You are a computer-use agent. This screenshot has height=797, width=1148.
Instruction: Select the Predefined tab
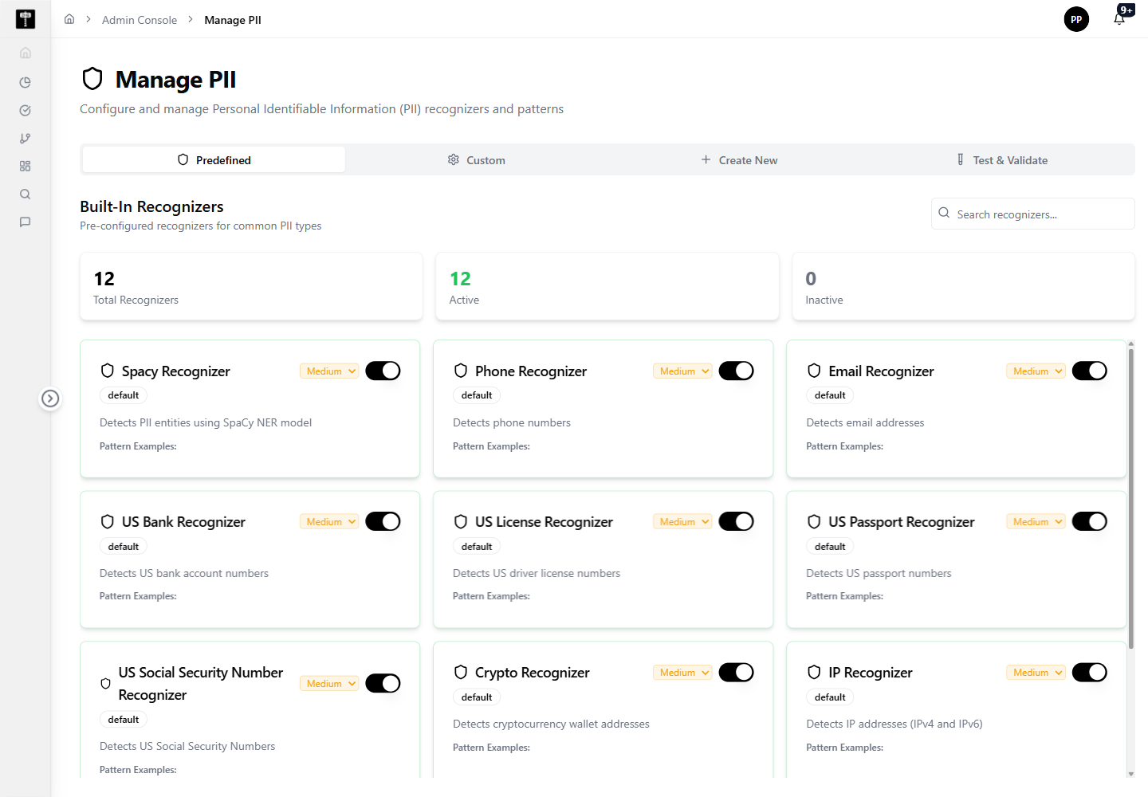(214, 159)
